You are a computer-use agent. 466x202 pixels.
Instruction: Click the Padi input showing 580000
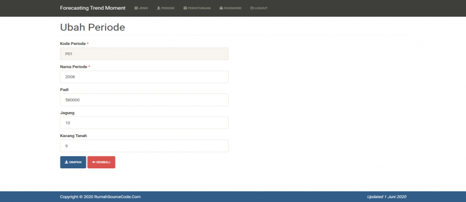144,100
